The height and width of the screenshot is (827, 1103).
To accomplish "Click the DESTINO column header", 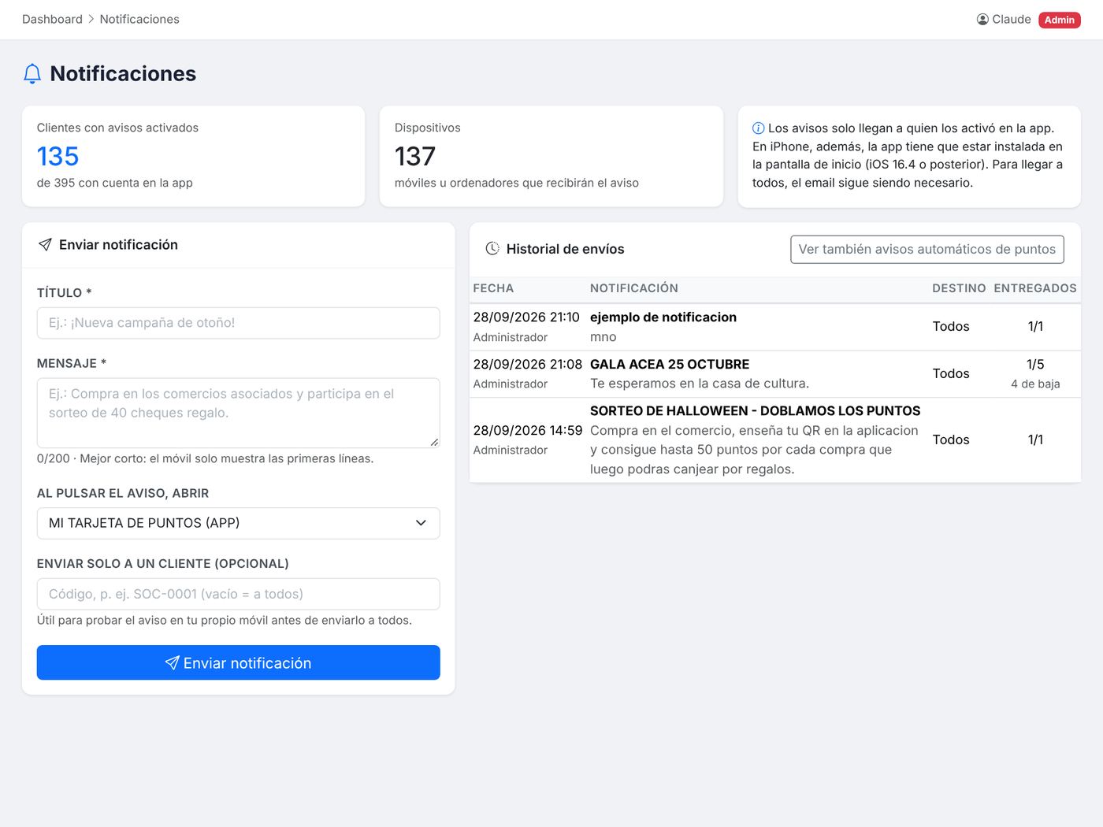I will pyautogui.click(x=959, y=289).
